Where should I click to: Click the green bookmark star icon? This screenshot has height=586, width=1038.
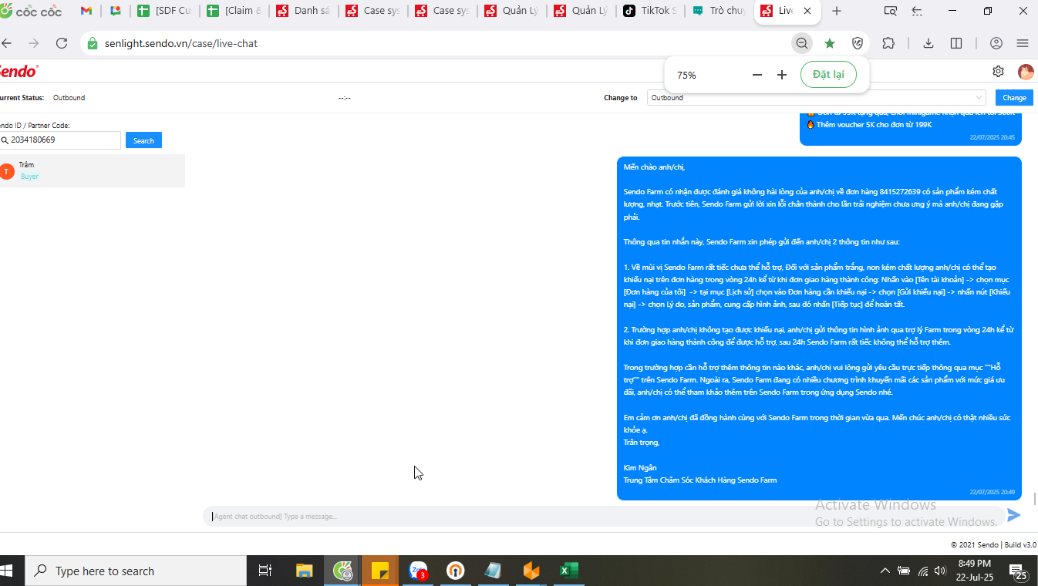[830, 43]
